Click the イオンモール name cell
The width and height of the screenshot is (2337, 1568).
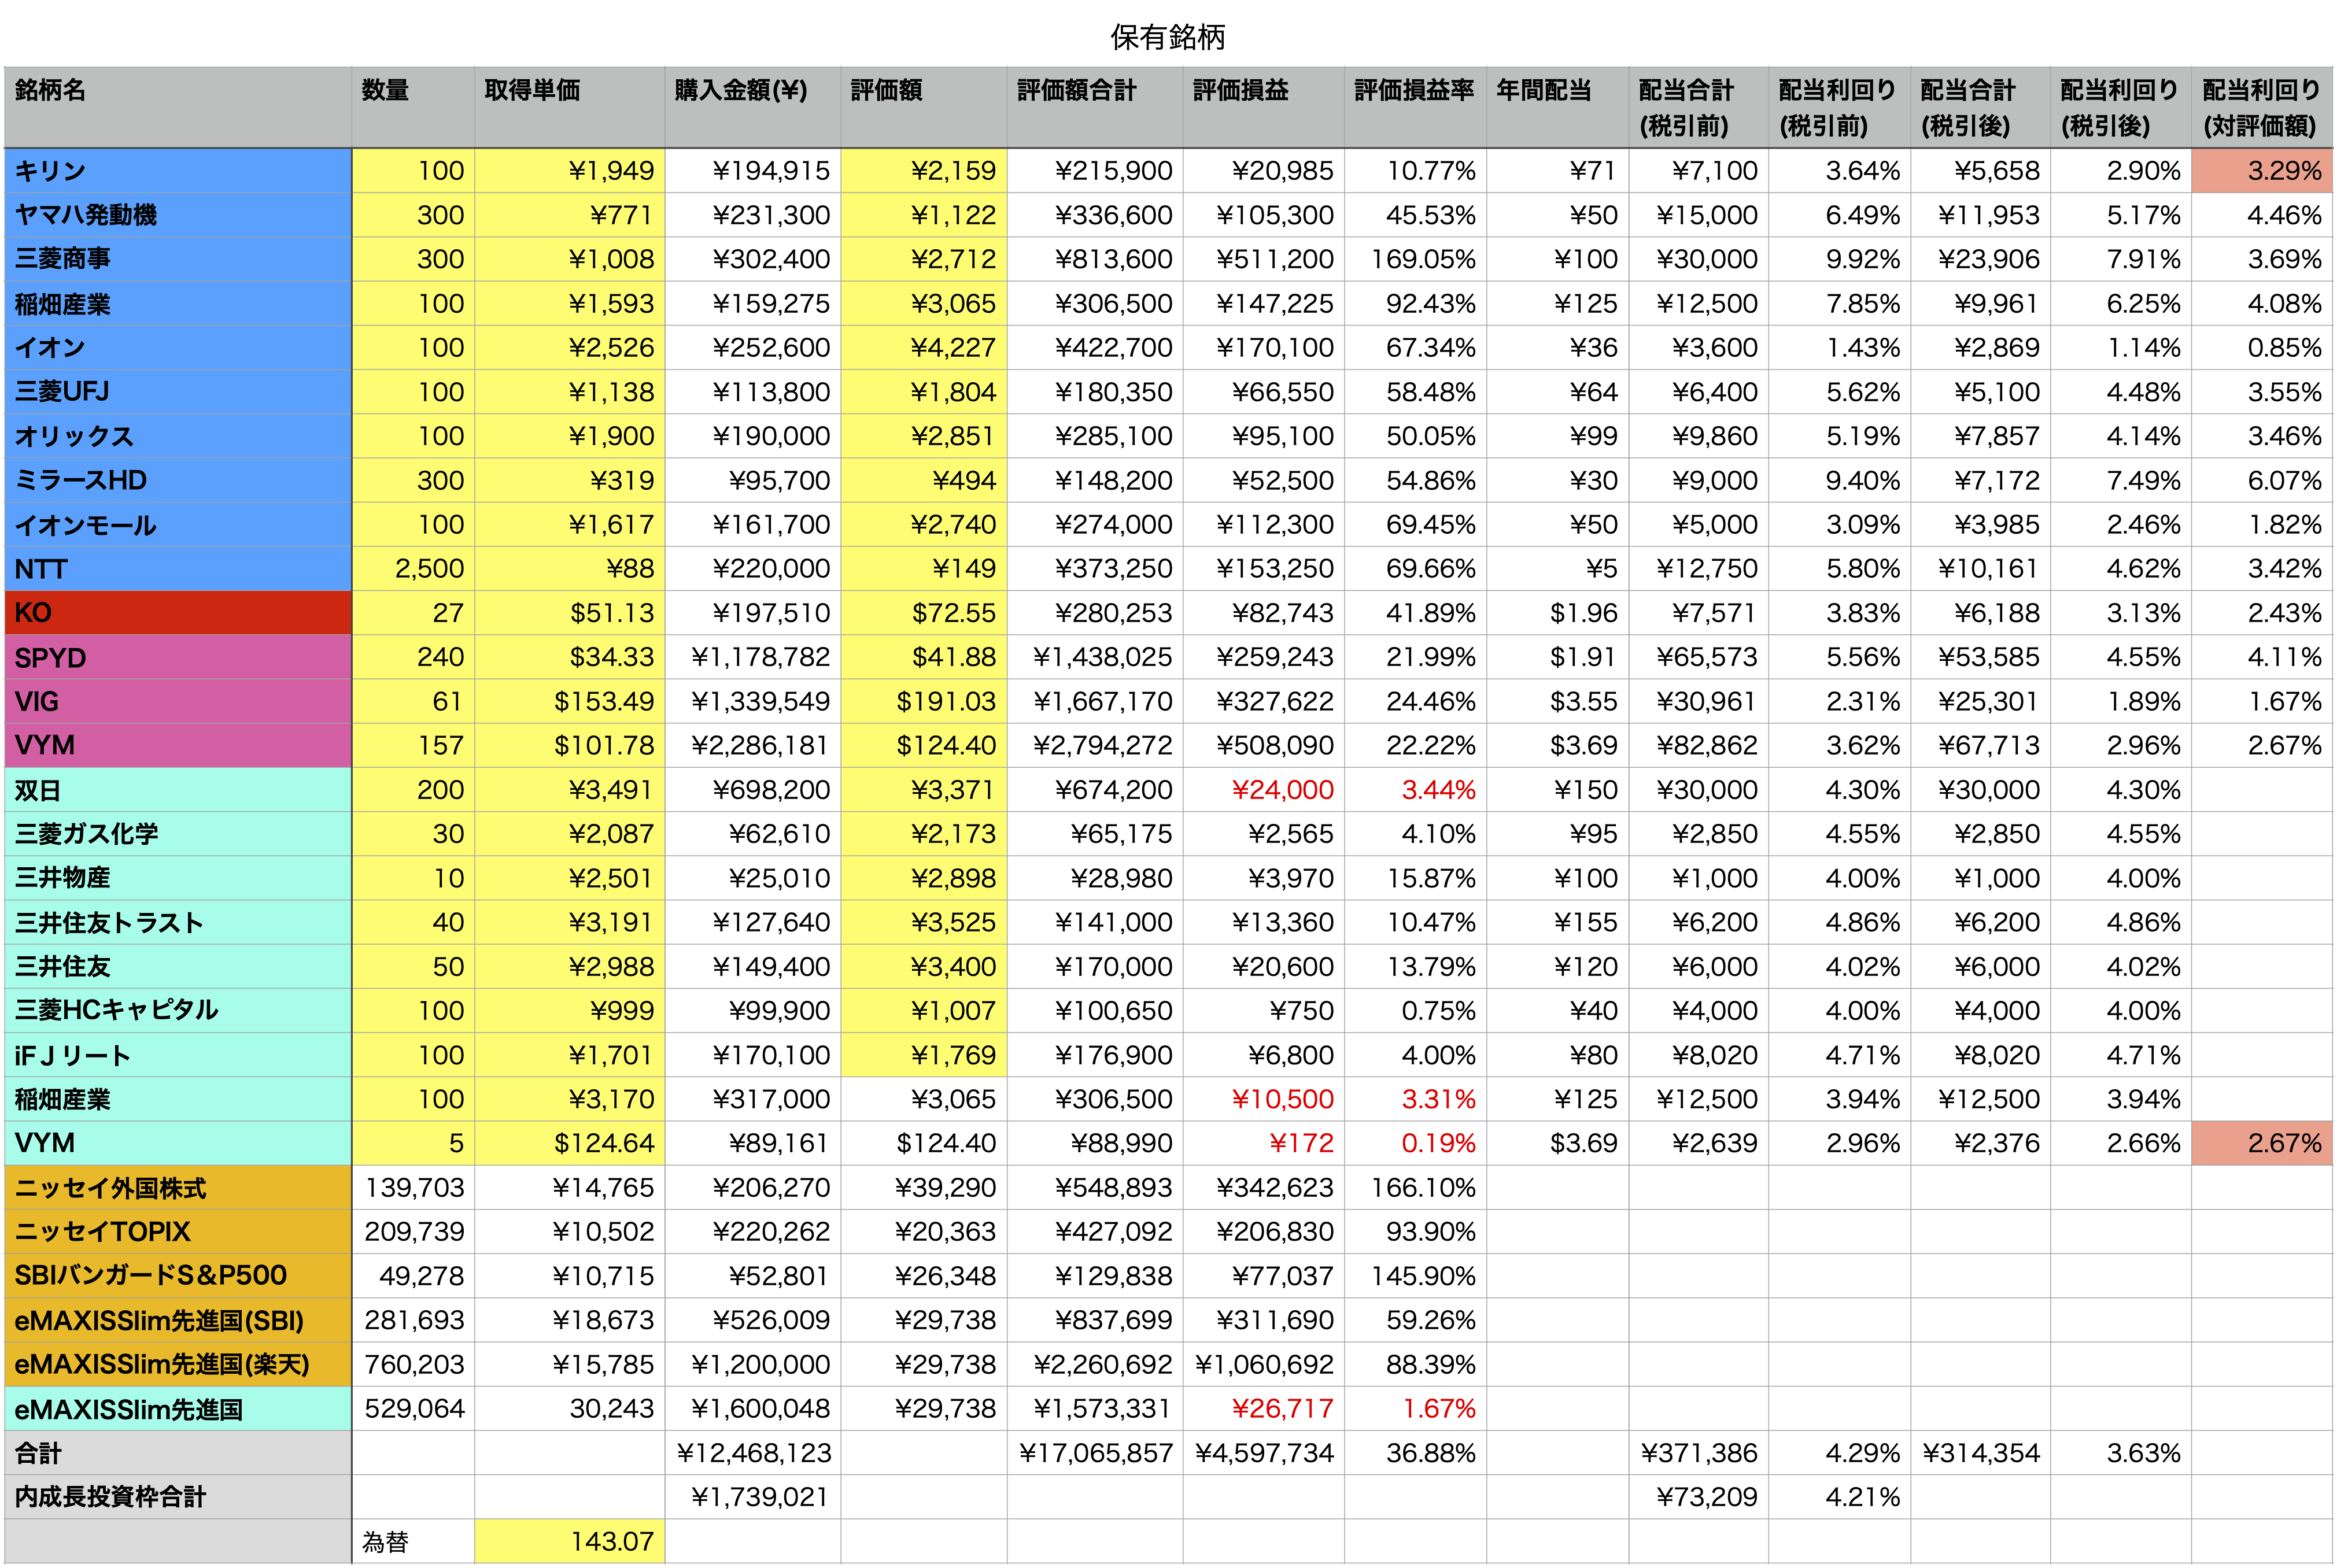pos(178,524)
